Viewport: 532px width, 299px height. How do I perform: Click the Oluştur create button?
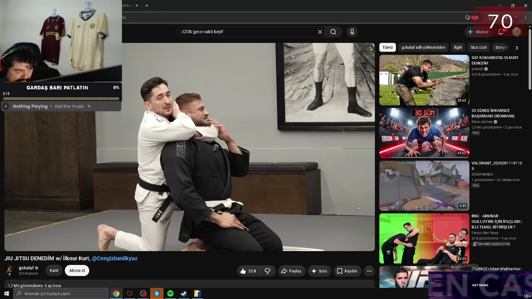pyautogui.click(x=478, y=32)
